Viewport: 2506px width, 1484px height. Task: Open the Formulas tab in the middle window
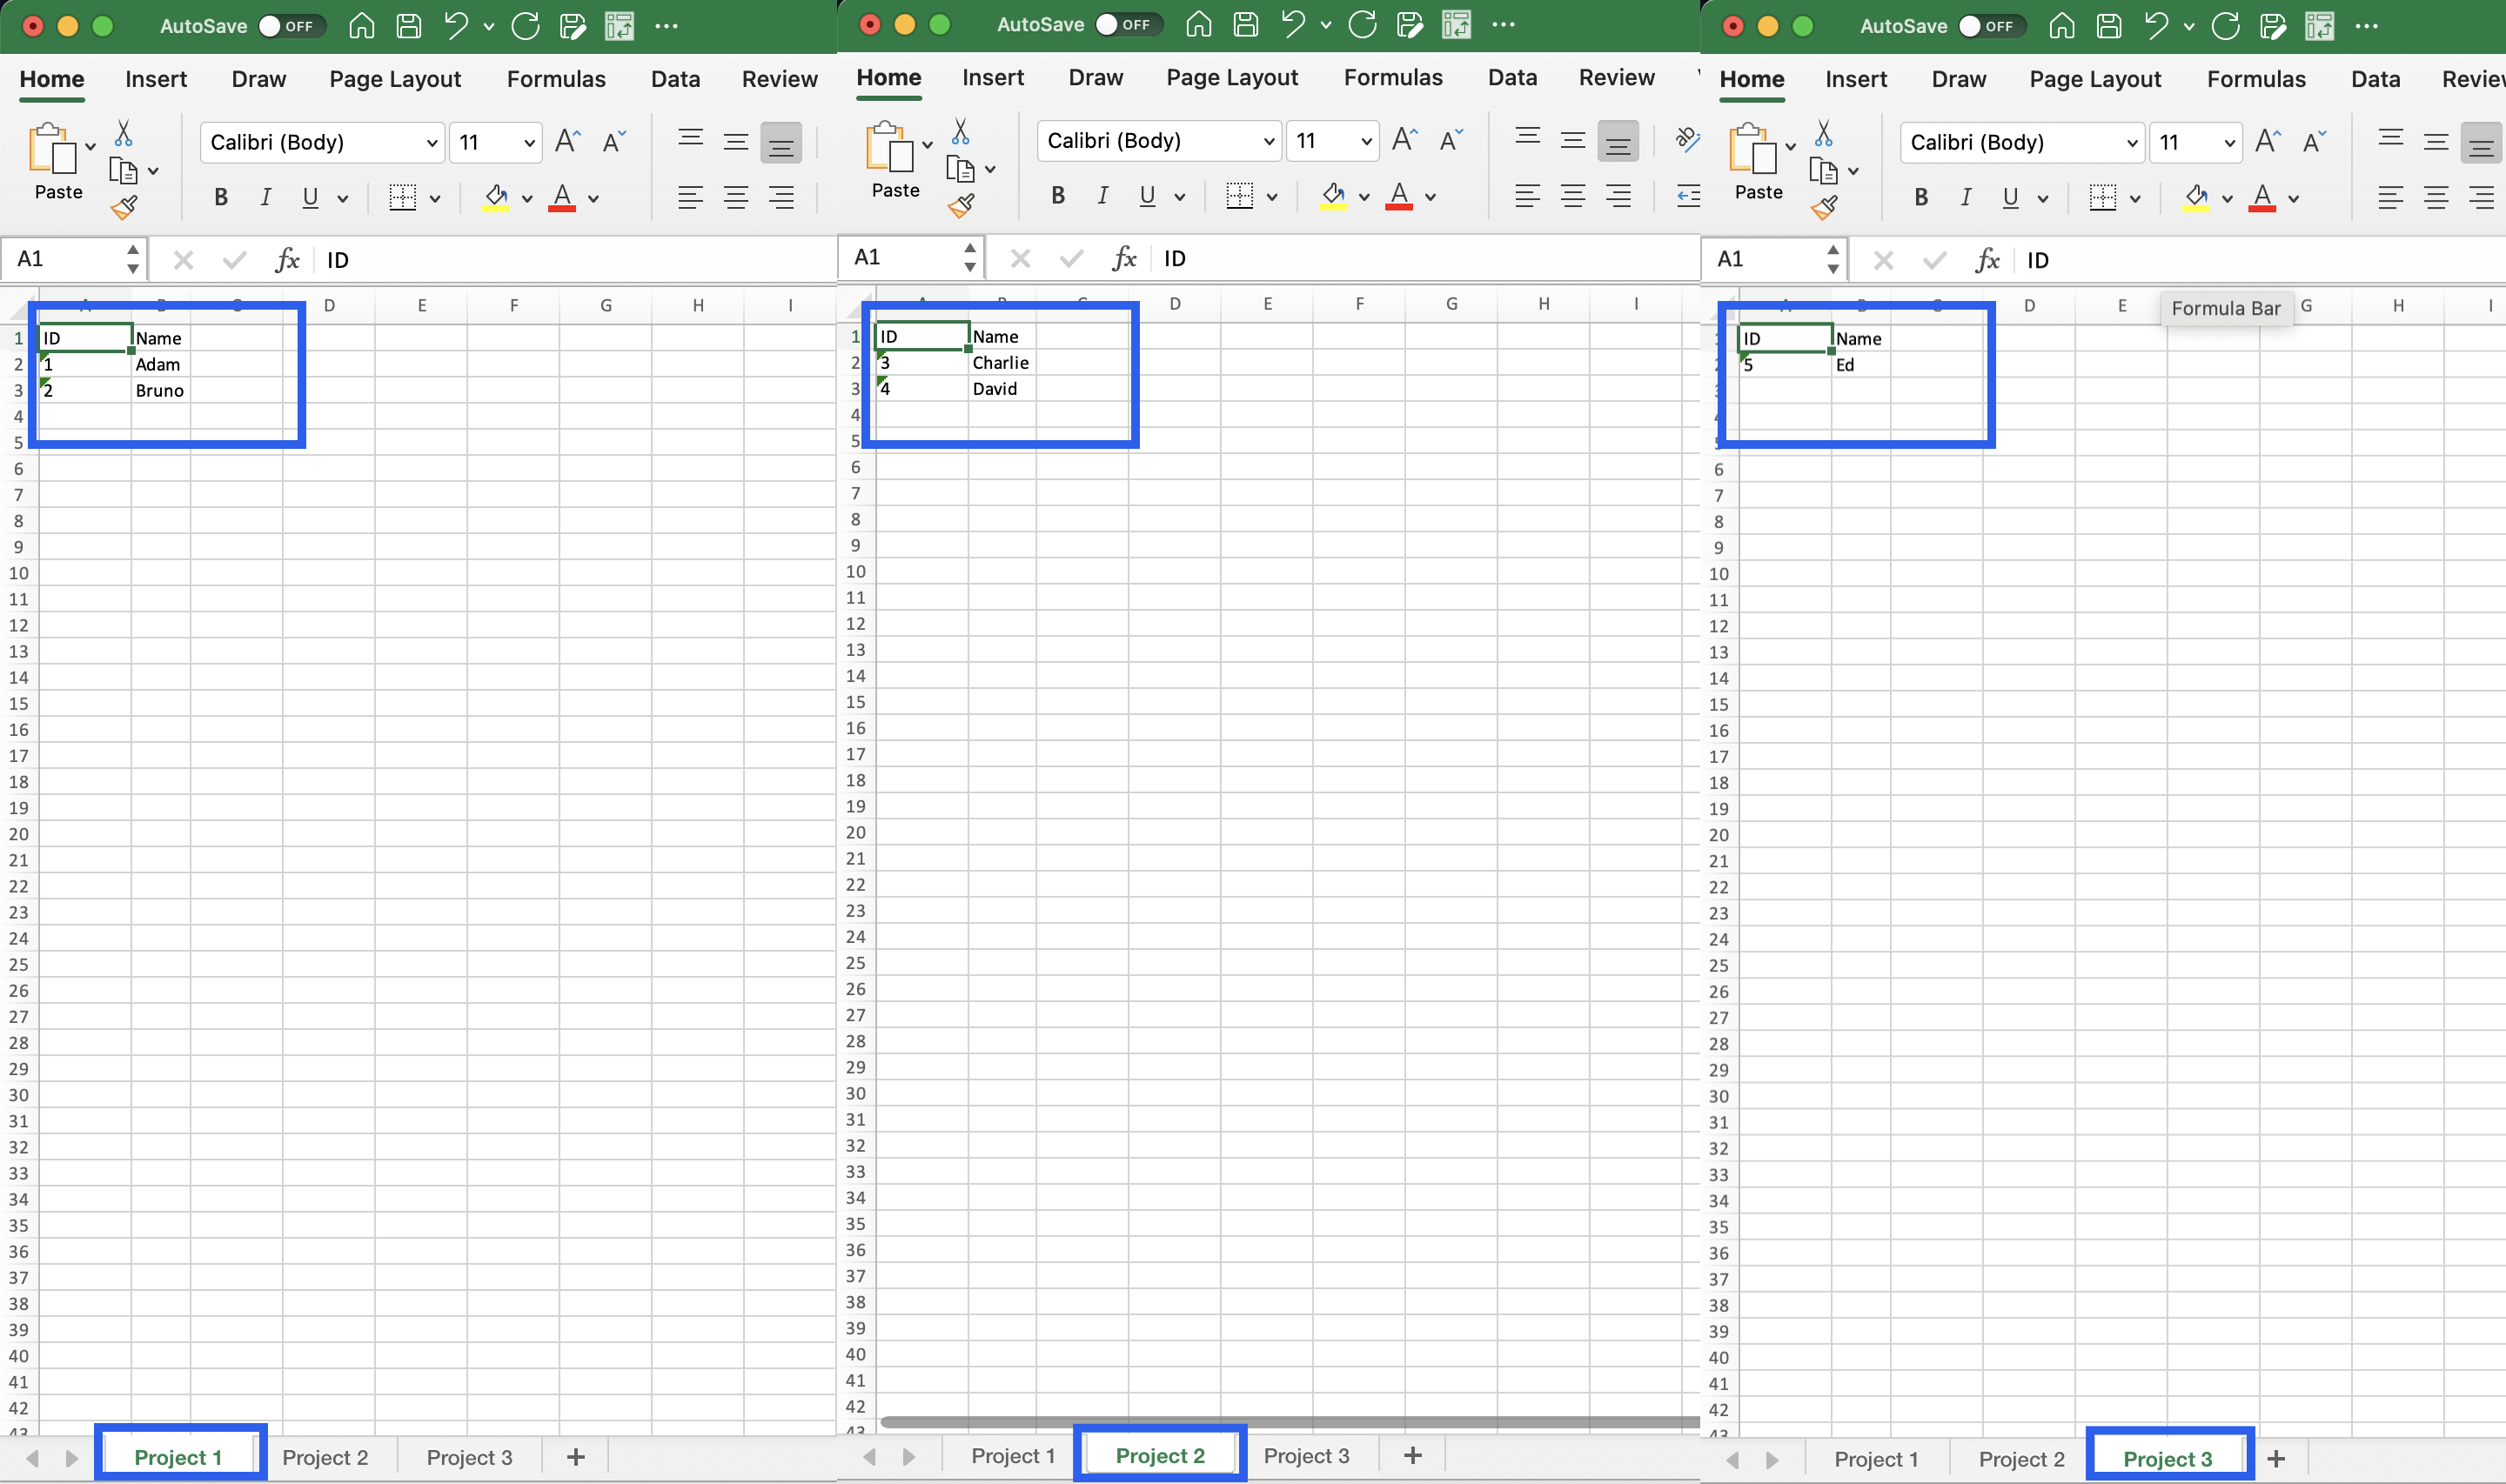coord(1392,77)
